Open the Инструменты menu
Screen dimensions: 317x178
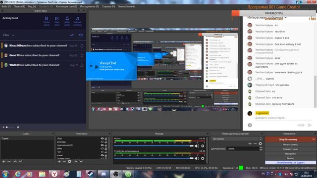(x=89, y=6)
